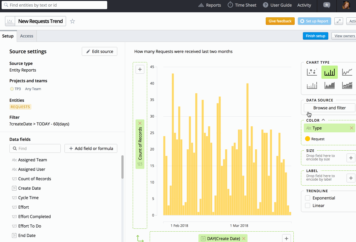This screenshot has height=242, width=356.
Task: Select the Effort Completed field
Action: point(35,216)
